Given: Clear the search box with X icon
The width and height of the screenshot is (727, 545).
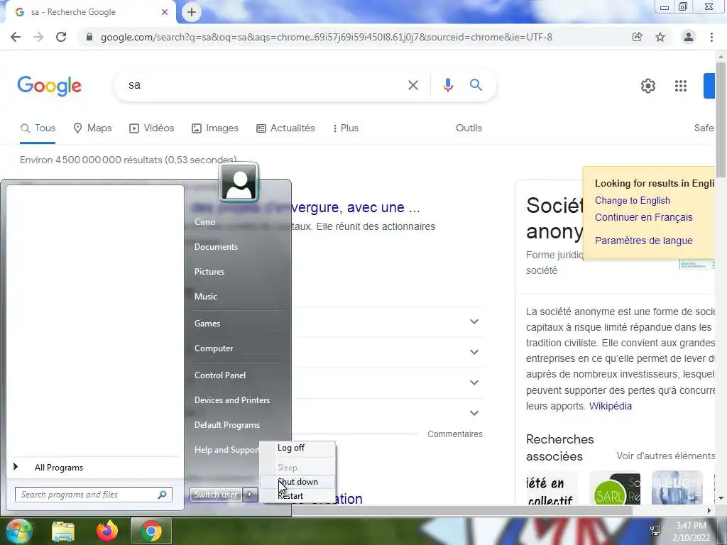Looking at the screenshot, I should [413, 85].
